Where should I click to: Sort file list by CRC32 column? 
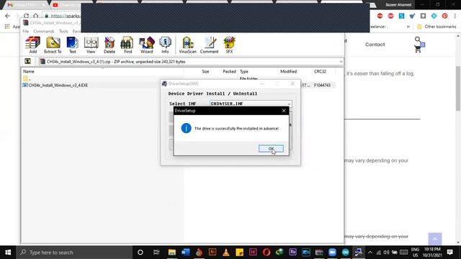(320, 71)
